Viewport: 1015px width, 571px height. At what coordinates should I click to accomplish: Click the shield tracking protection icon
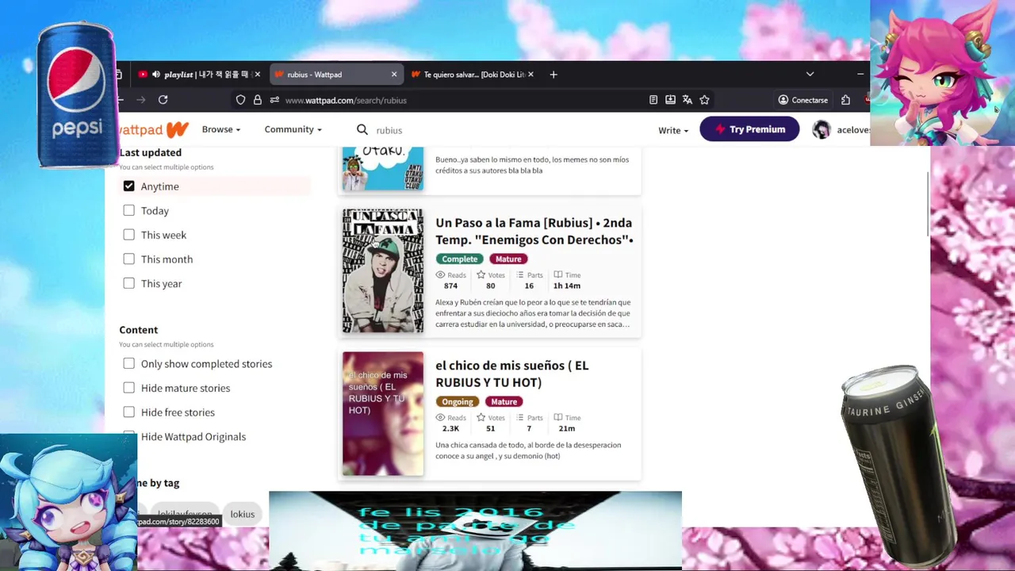[x=240, y=100]
